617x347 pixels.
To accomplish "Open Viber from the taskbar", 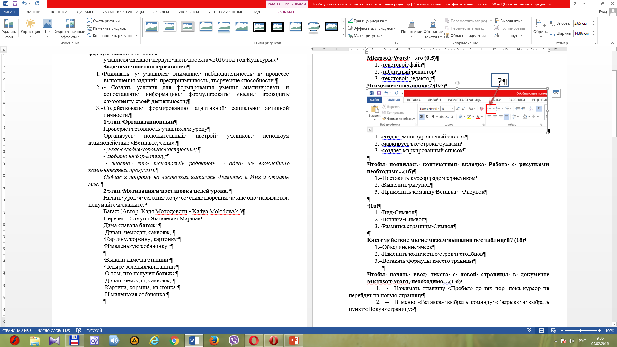I will pyautogui.click(x=234, y=341).
